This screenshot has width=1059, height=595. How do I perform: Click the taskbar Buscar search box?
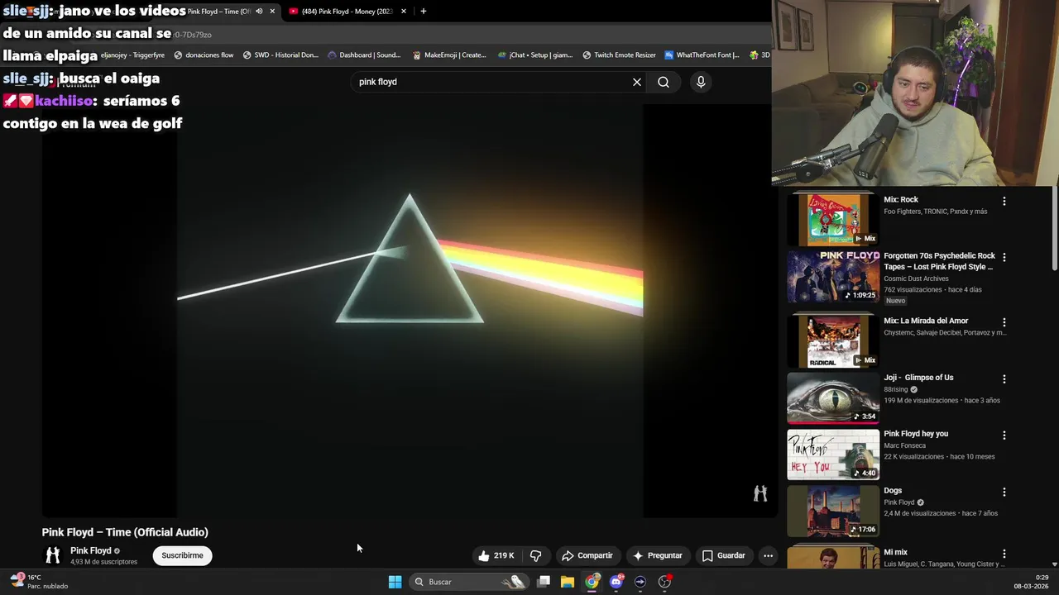[470, 582]
